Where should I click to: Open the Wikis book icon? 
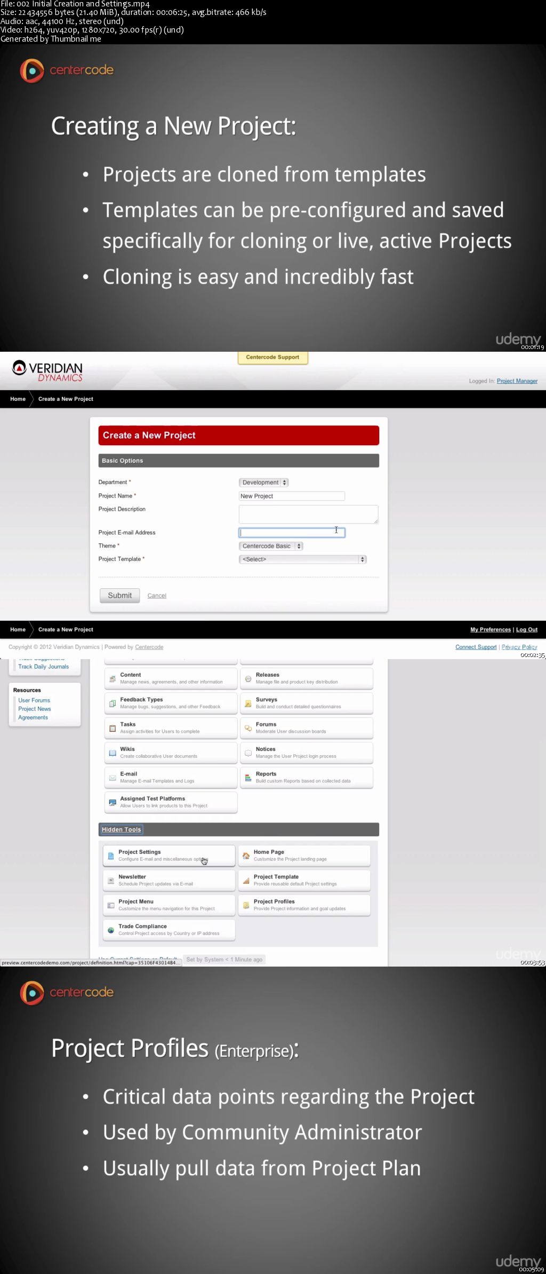pyautogui.click(x=113, y=753)
